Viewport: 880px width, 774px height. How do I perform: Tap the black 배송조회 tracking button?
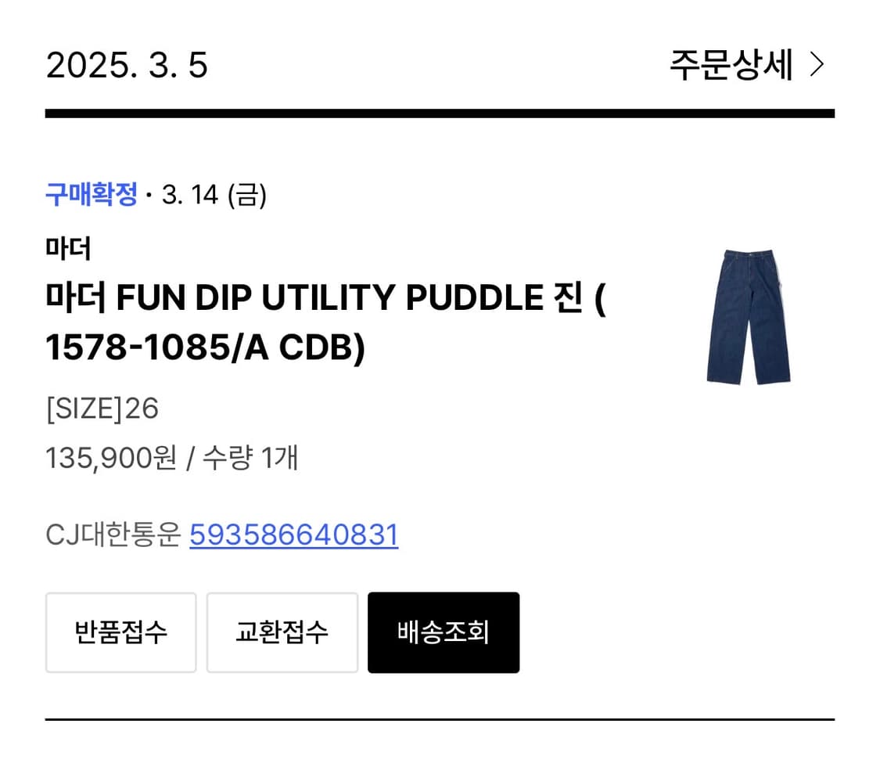(443, 632)
